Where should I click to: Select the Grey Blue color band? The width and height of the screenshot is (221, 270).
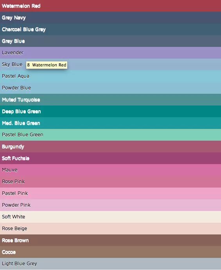(110, 41)
